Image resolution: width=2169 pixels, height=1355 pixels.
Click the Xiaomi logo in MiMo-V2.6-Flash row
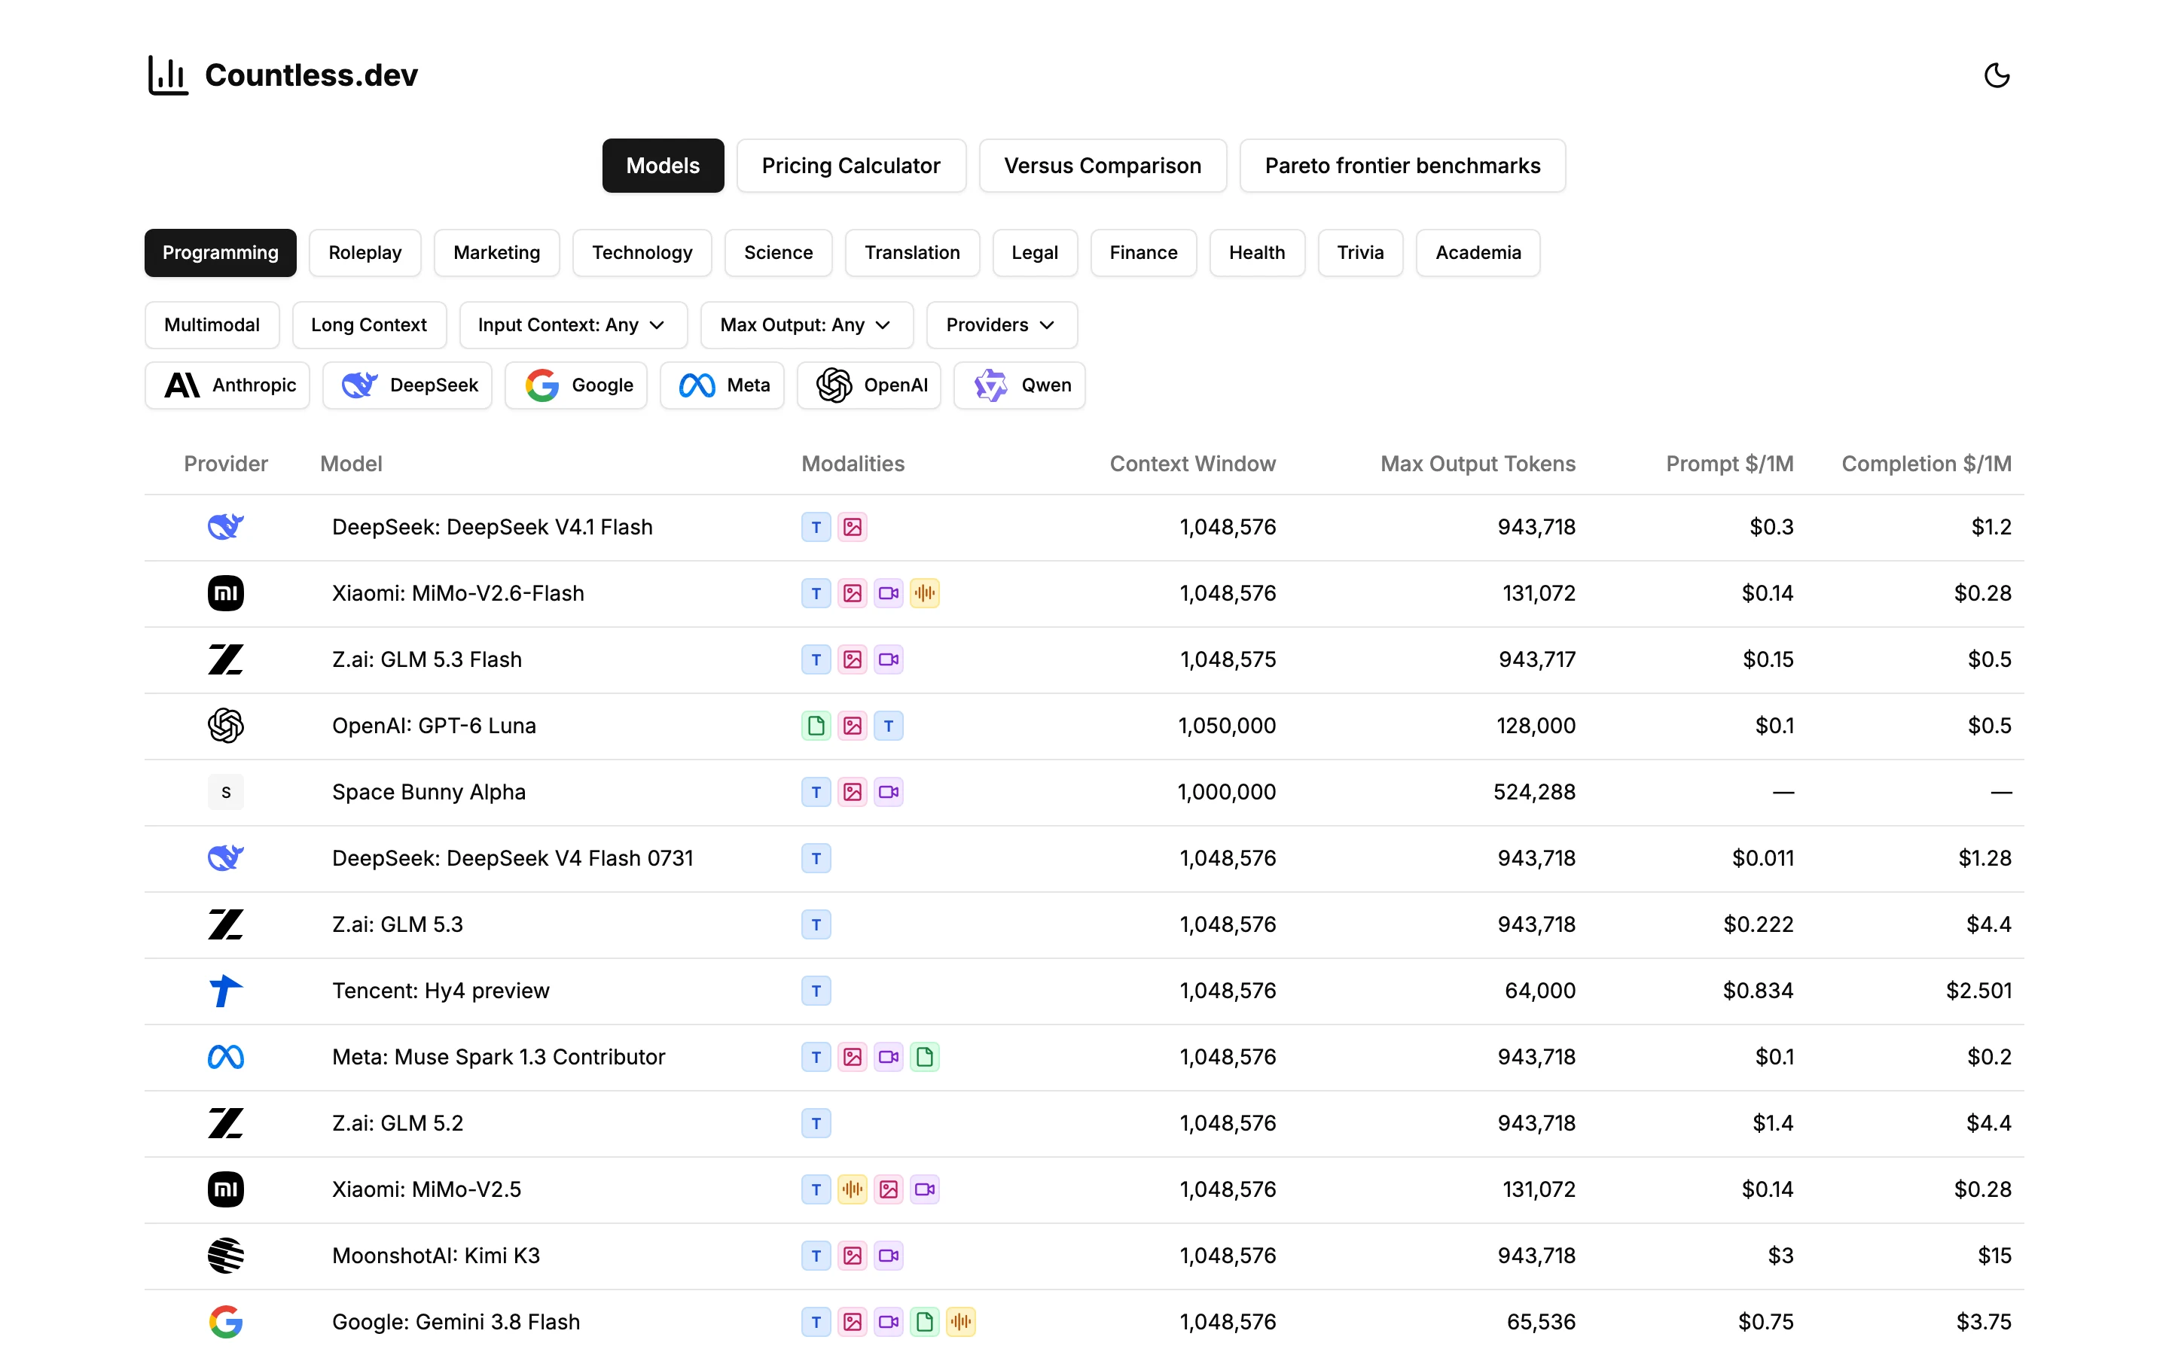pyautogui.click(x=226, y=592)
